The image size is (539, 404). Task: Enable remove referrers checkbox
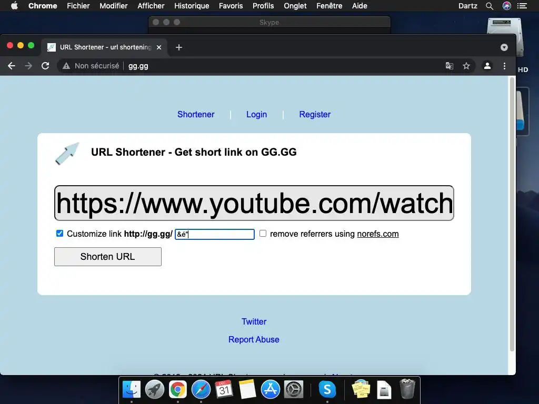263,234
